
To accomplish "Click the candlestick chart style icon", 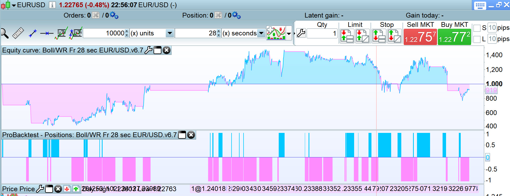I will pyautogui.click(x=6, y=5).
